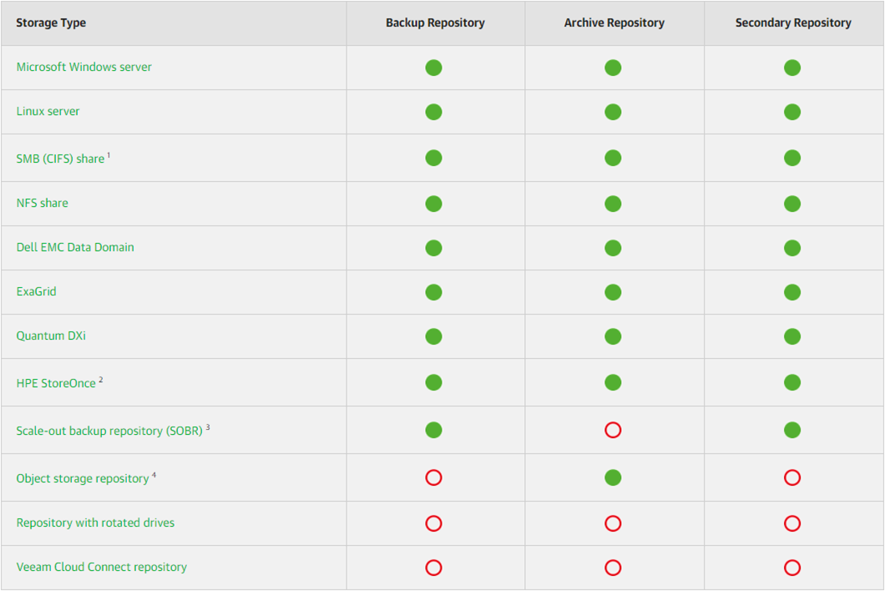Open the Quantum DXi link
Screen dimensions: 885x591
coord(51,336)
